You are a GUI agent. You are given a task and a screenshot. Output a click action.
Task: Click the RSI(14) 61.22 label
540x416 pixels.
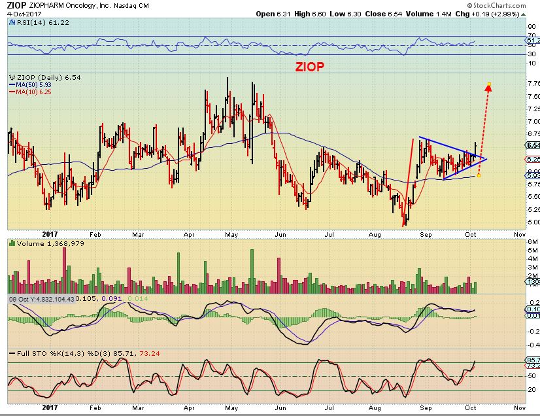pyautogui.click(x=42, y=22)
